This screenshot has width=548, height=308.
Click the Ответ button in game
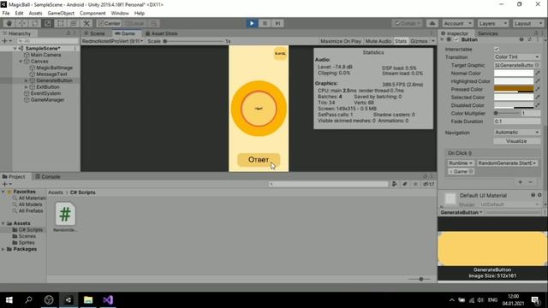259,160
